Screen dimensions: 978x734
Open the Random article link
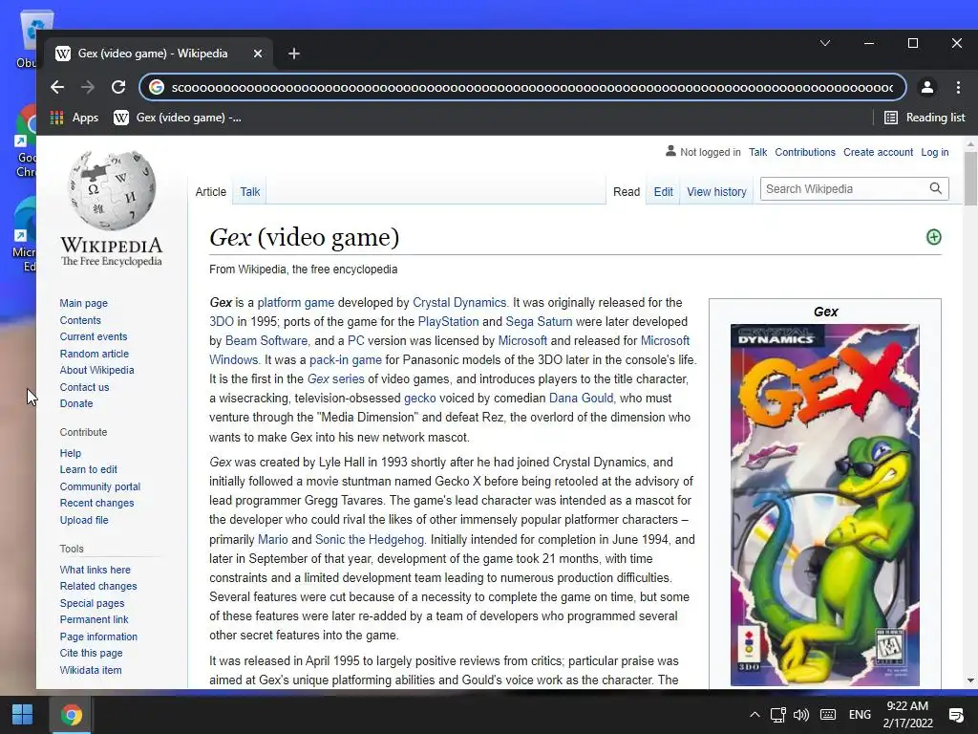click(x=95, y=354)
